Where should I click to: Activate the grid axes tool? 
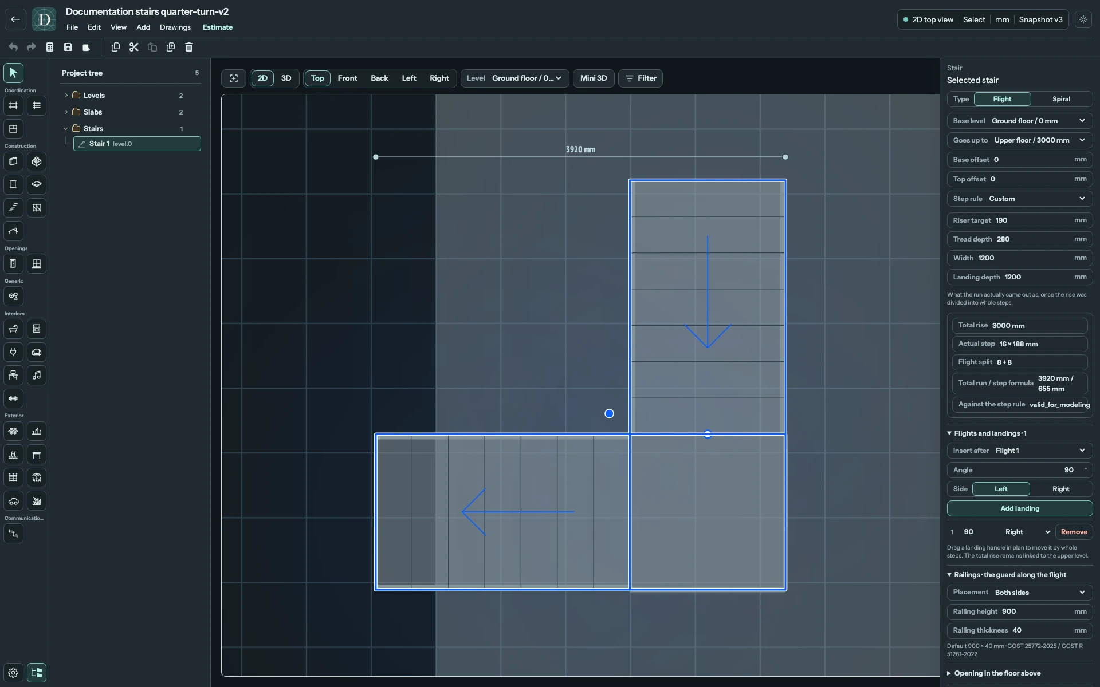pos(13,105)
